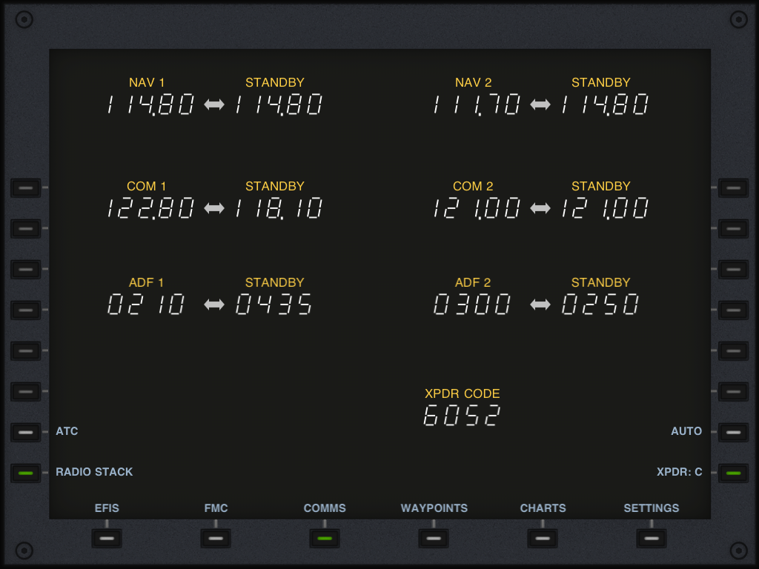This screenshot has width=759, height=569.
Task: Switch to the FMC page
Action: (216, 538)
